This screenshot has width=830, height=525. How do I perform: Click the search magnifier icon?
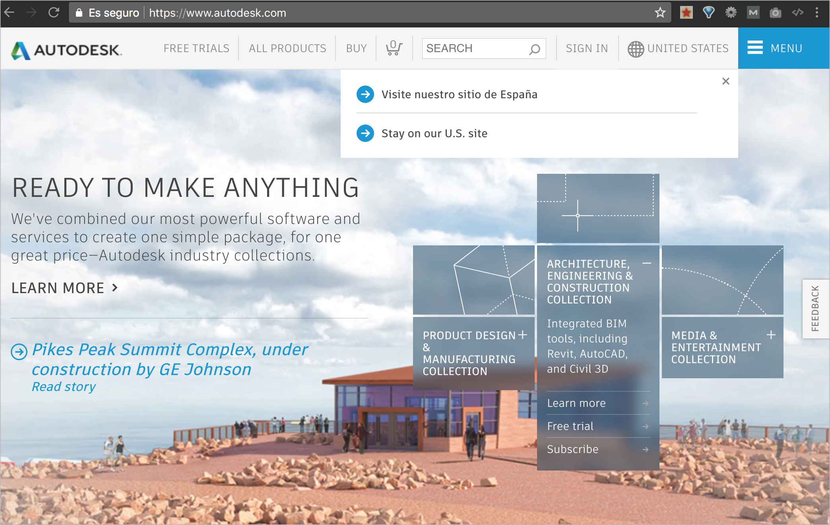pyautogui.click(x=534, y=49)
